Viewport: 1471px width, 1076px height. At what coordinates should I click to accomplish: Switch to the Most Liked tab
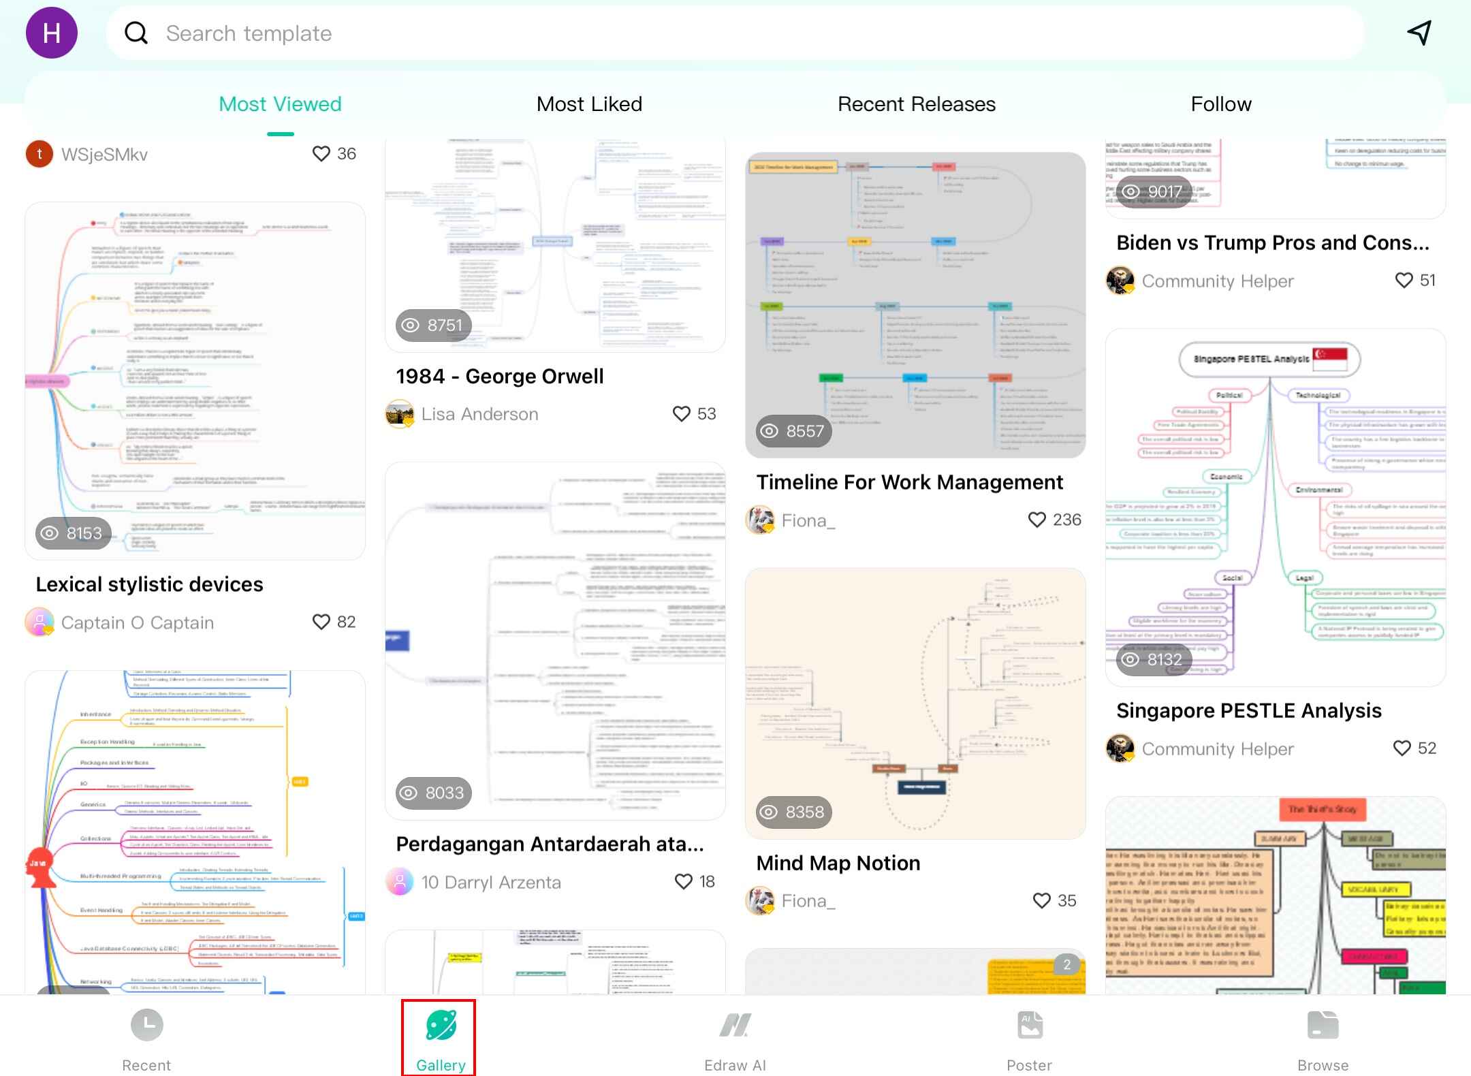[589, 104]
